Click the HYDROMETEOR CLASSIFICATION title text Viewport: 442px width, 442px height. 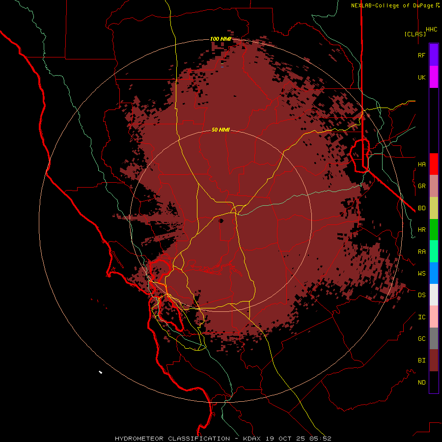(x=172, y=439)
